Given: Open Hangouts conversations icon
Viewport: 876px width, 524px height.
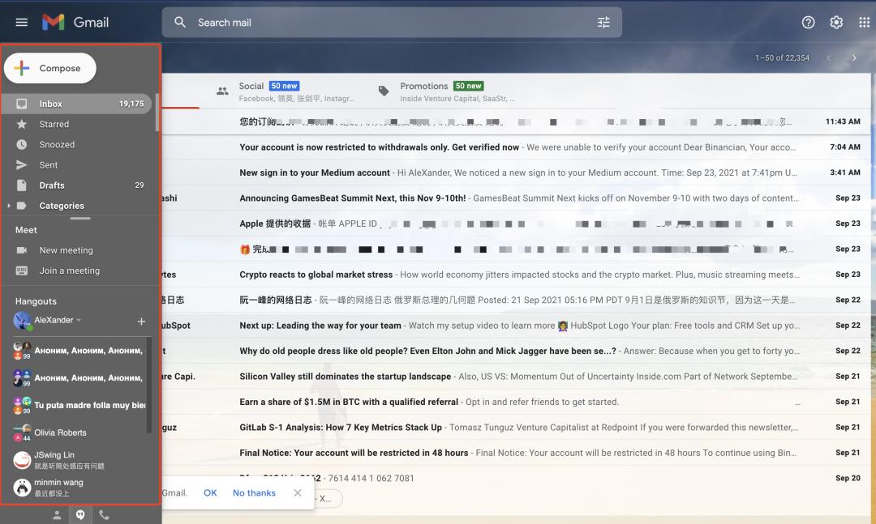Looking at the screenshot, I should 80,515.
